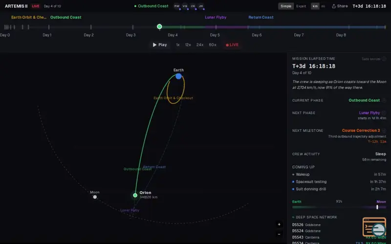Image resolution: width=391 pixels, height=244 pixels.
Task: Click the Data sources link
Action: [x=371, y=59]
